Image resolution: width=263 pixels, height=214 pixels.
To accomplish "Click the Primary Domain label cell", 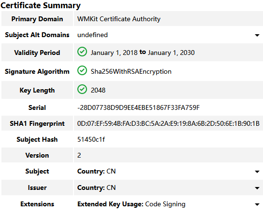I will 37,19.
